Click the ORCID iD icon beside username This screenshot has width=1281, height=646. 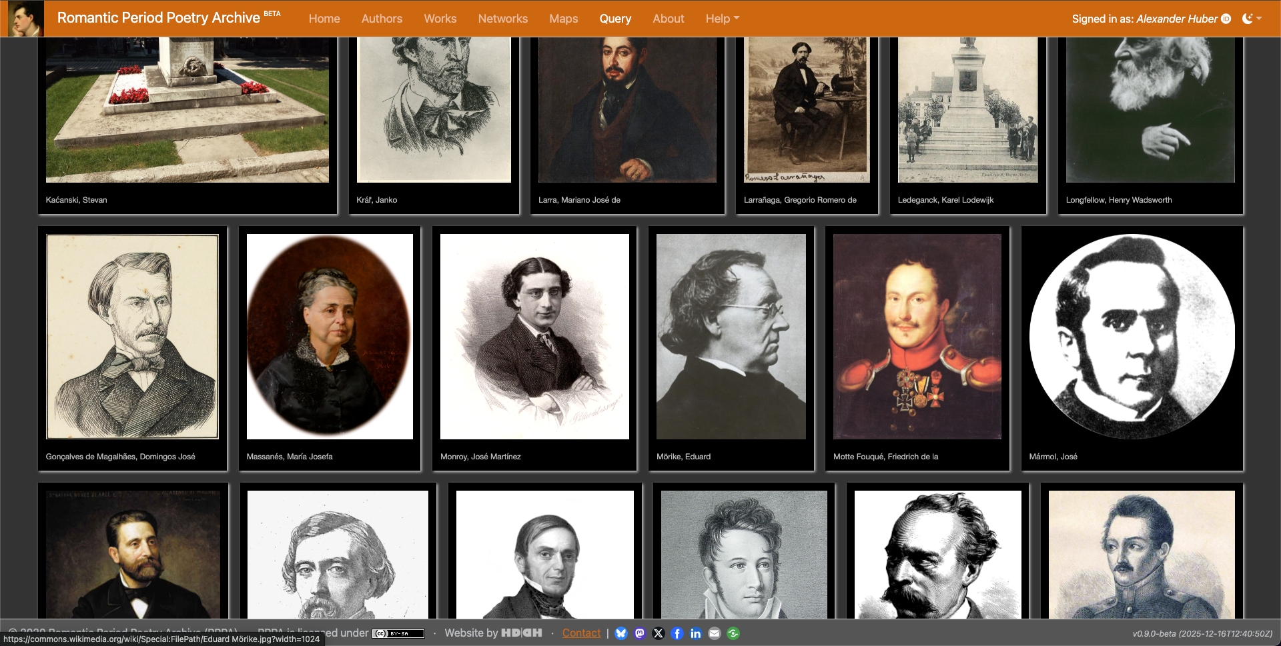[1226, 19]
